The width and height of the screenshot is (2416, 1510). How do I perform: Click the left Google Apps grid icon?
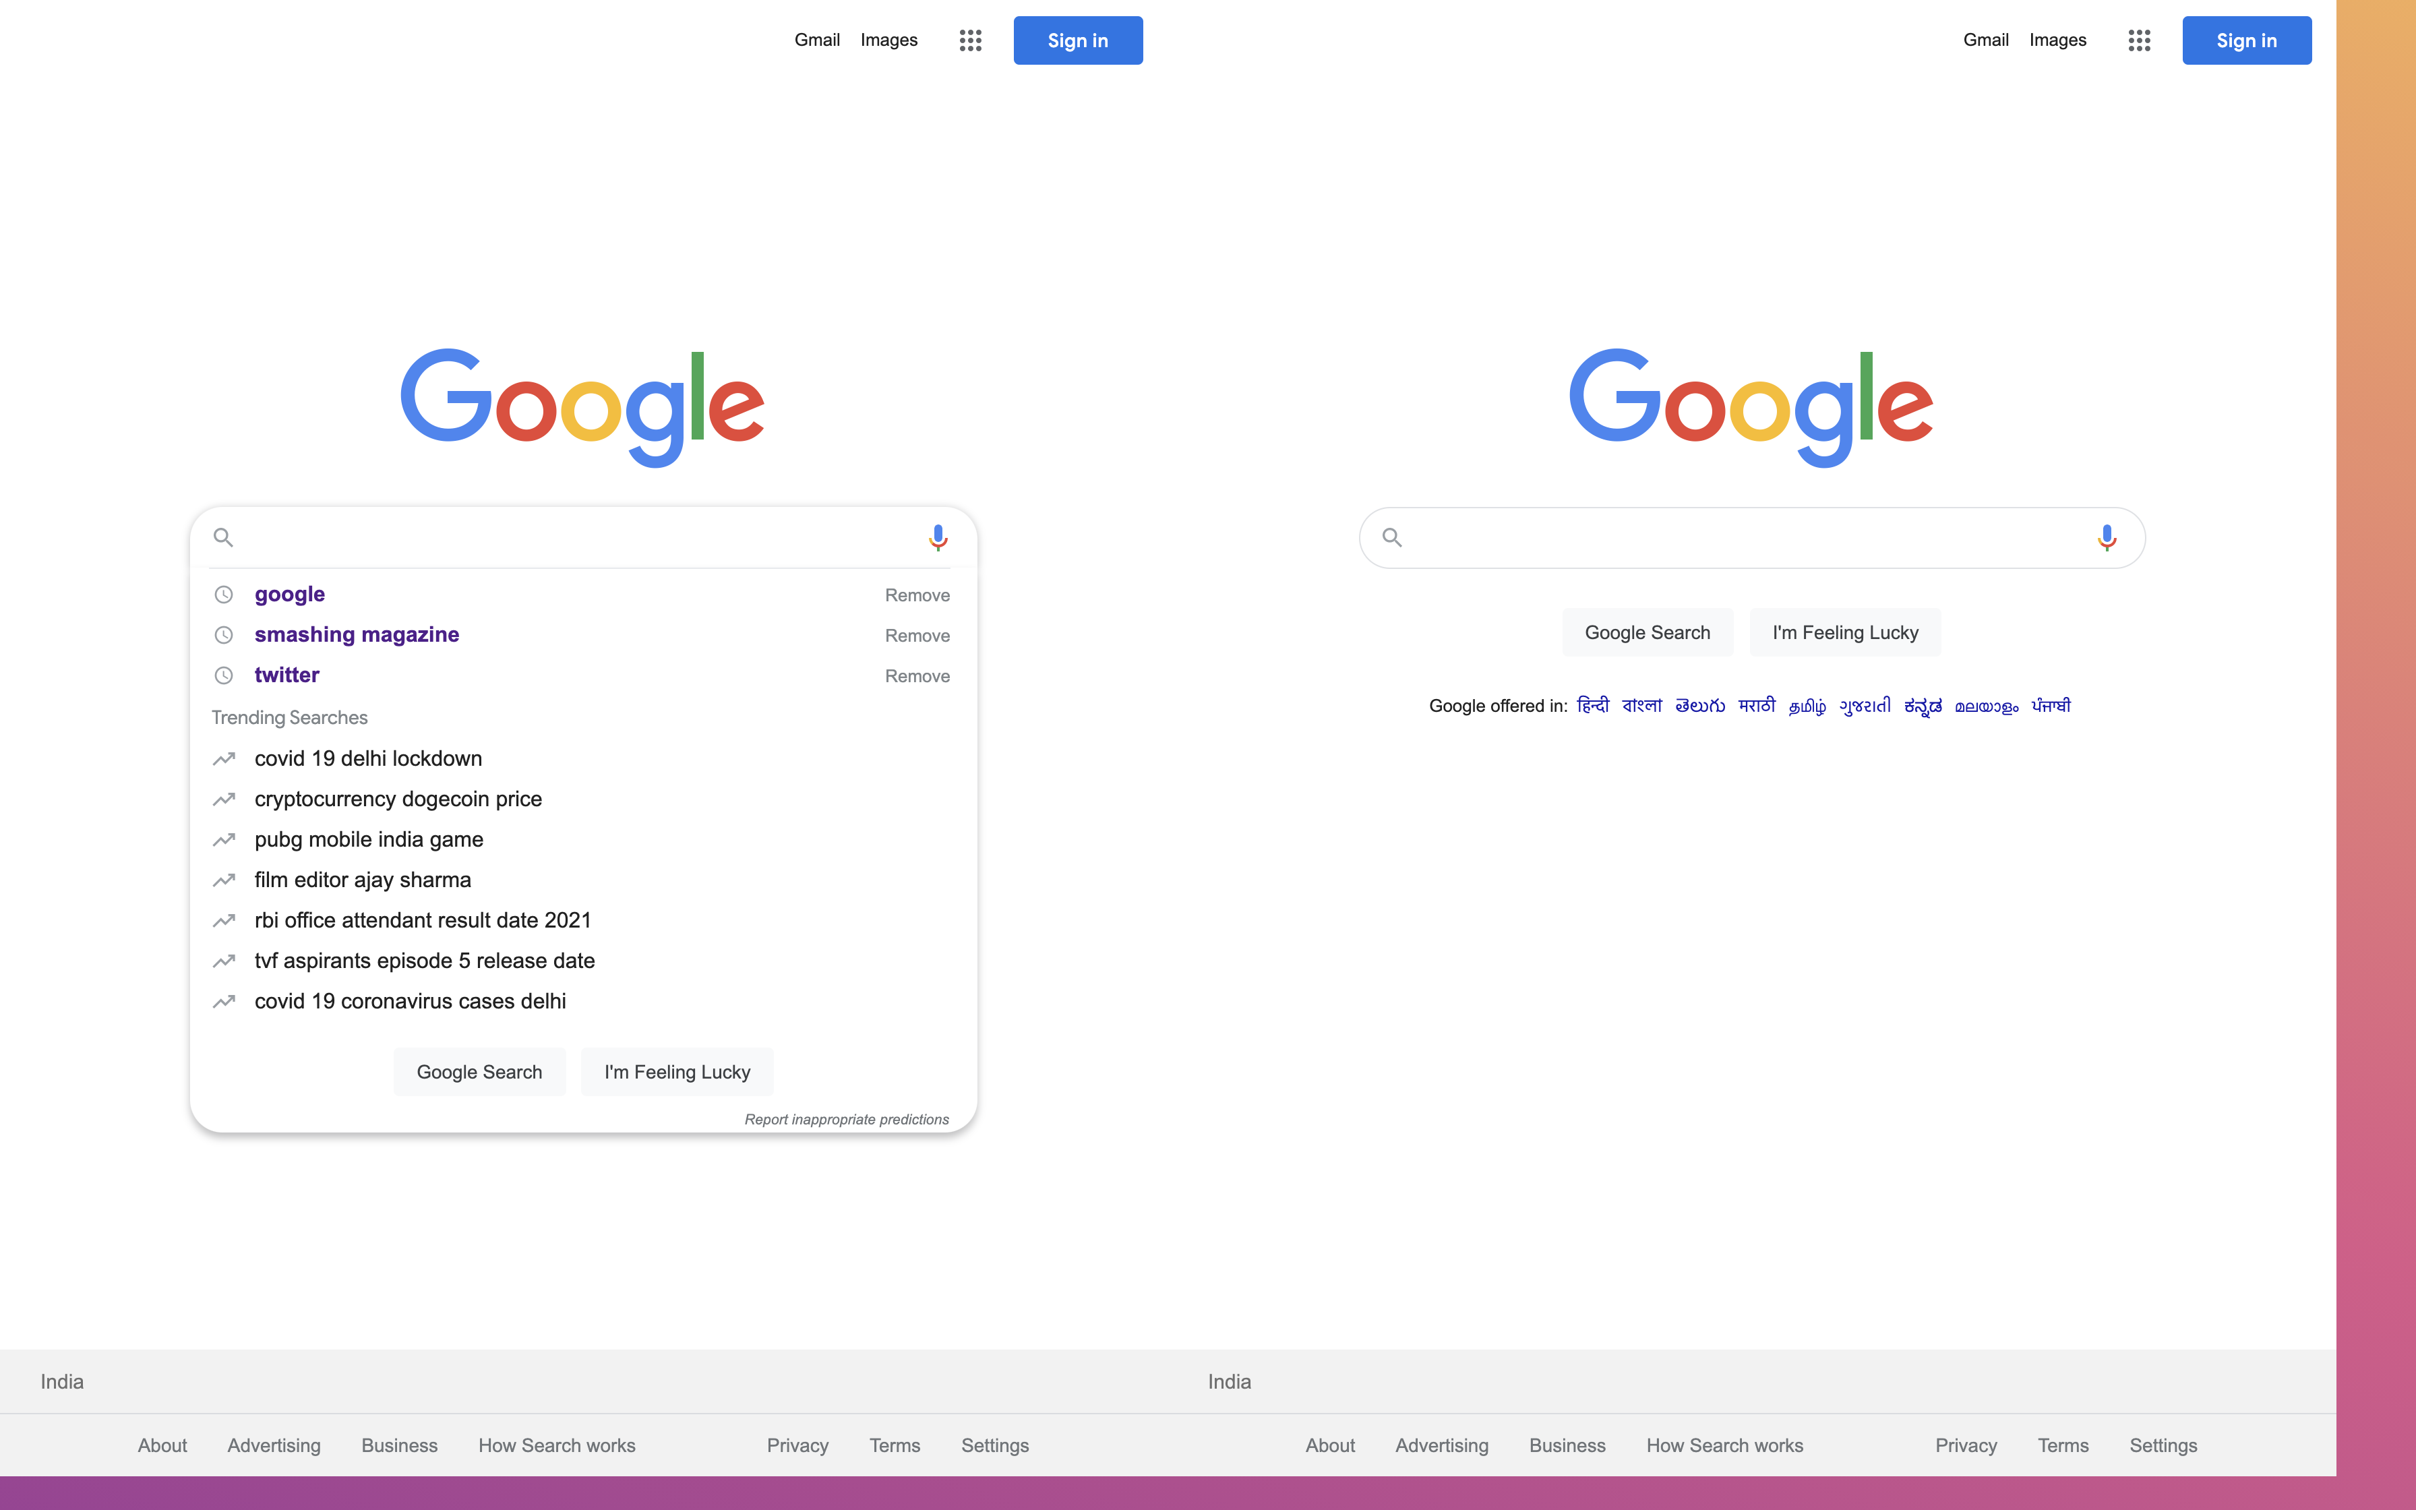pyautogui.click(x=969, y=38)
